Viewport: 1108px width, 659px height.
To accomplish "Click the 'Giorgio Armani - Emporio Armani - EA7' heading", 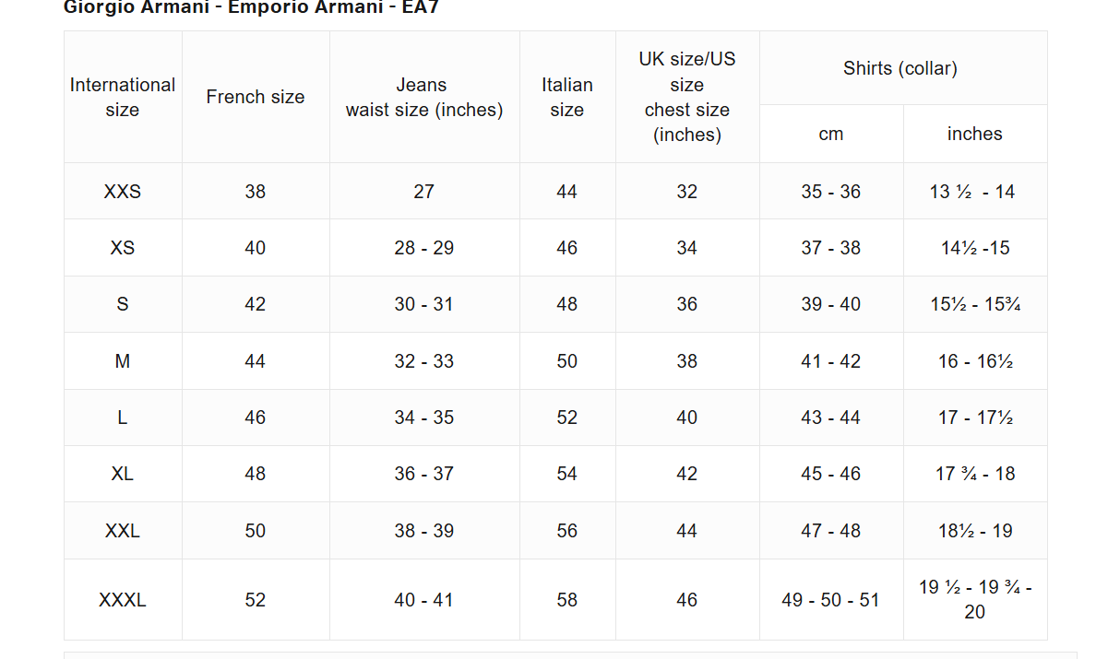I will click(x=251, y=7).
